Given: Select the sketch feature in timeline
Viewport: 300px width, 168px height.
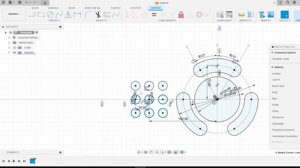Looking at the screenshot, I should point(32,161).
